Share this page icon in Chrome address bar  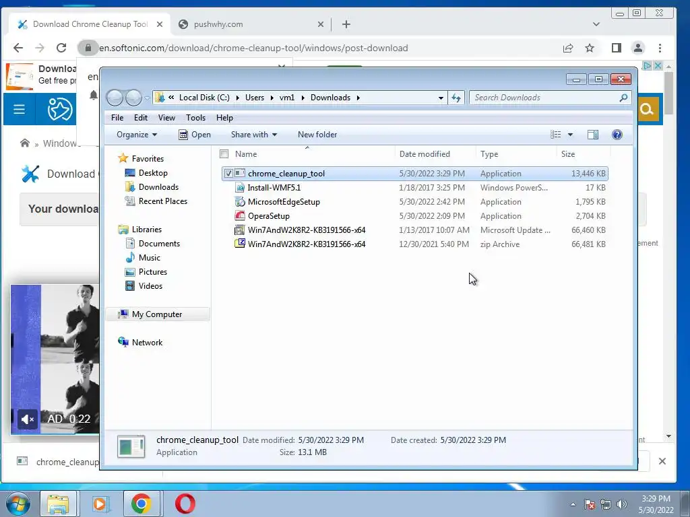[568, 48]
